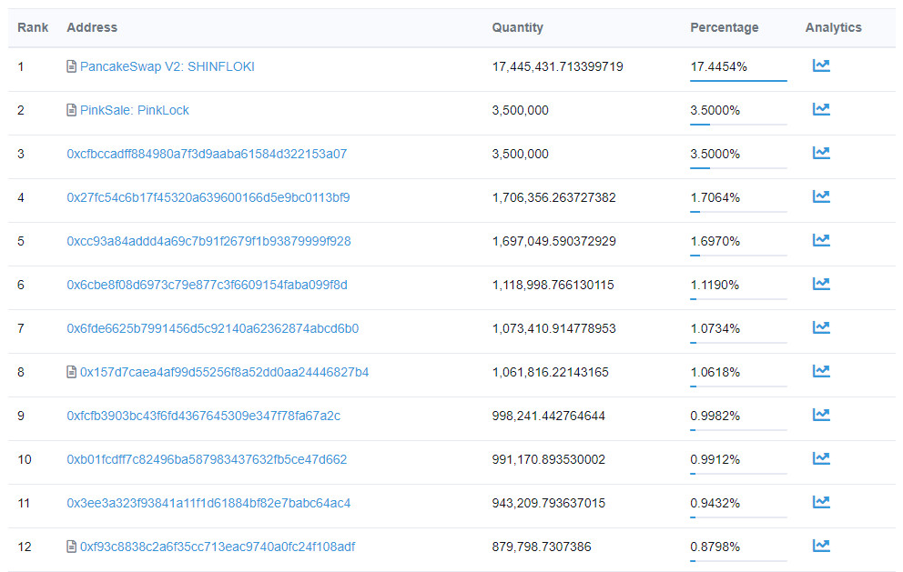Viewport: 903px width, 572px height.
Task: Click the Rank column header
Action: (x=33, y=27)
